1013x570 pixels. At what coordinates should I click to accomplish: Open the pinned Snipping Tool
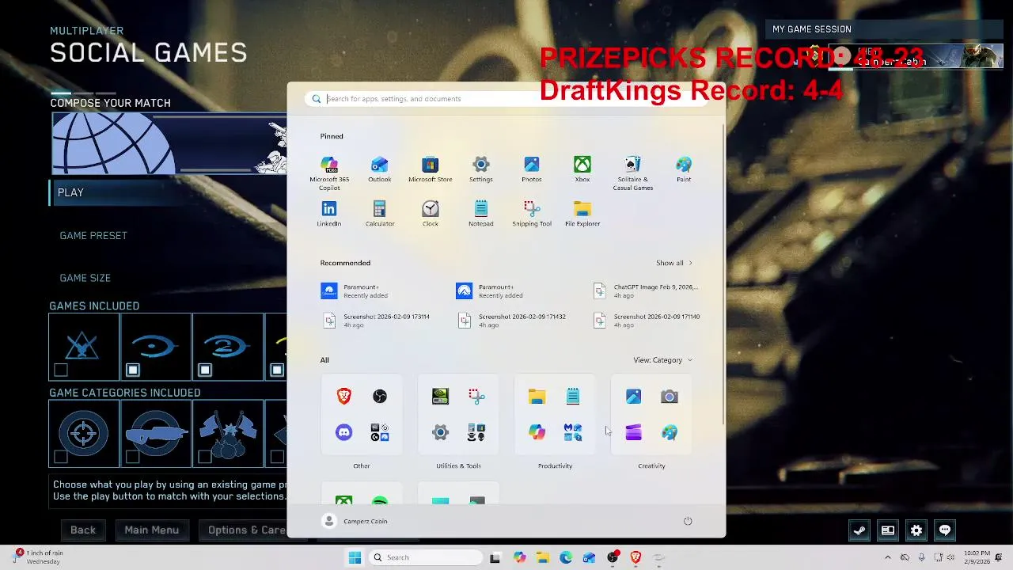(532, 214)
